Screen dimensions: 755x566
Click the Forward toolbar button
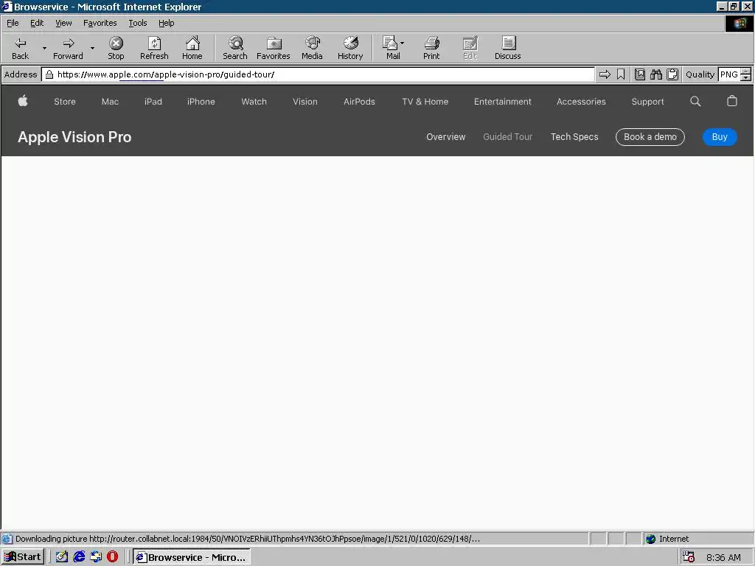(68, 48)
